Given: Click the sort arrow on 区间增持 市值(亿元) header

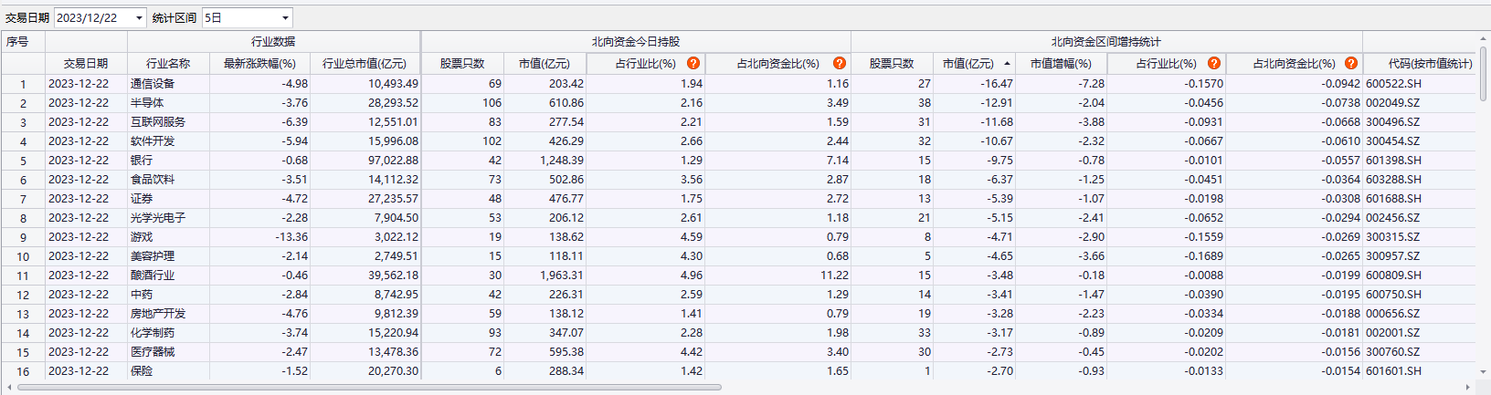Looking at the screenshot, I should [1007, 63].
